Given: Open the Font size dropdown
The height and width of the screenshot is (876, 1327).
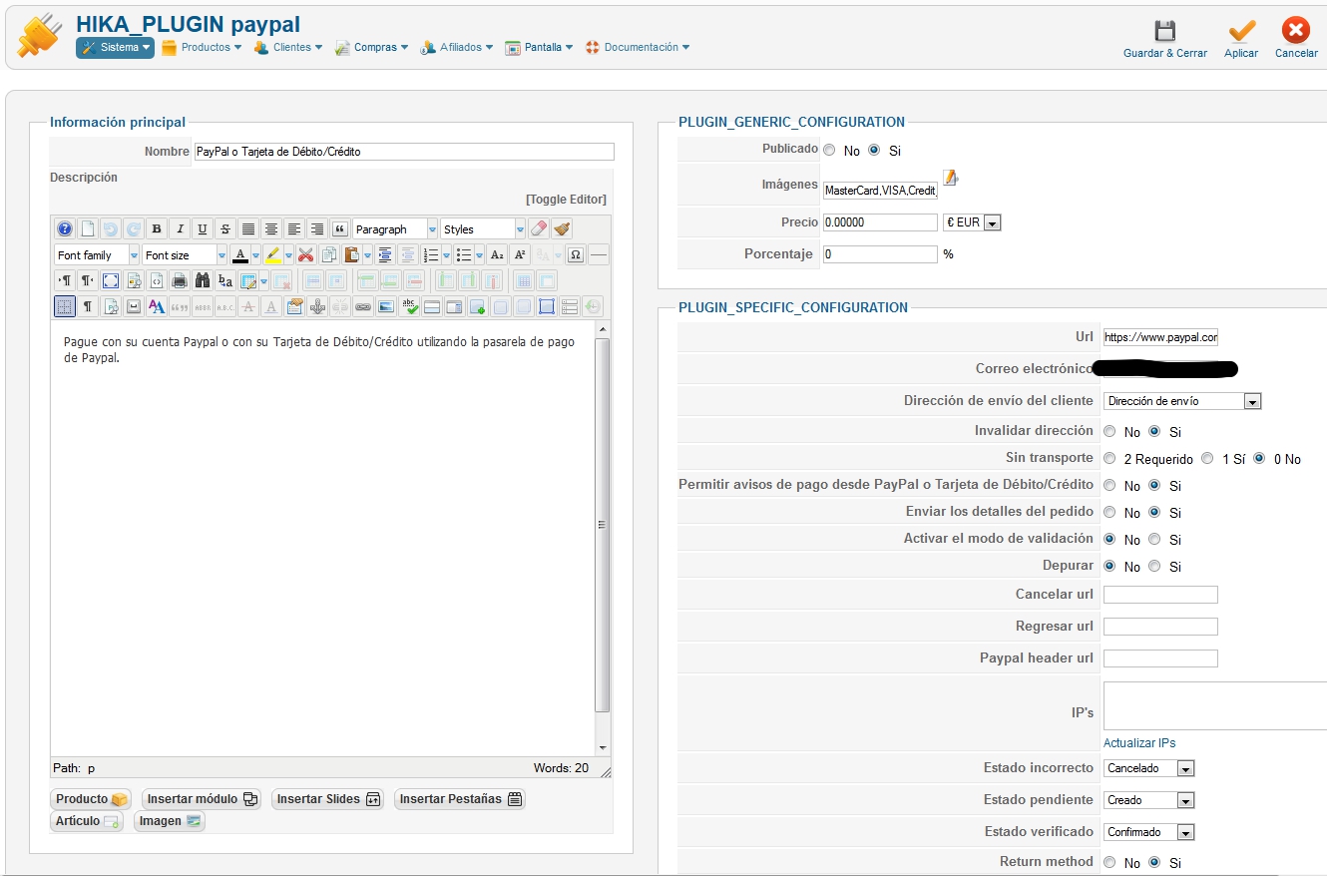Looking at the screenshot, I should [x=185, y=254].
